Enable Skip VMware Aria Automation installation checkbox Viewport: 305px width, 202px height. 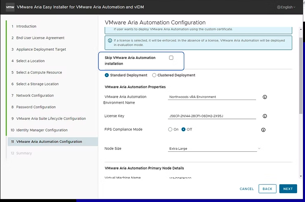pos(171,58)
